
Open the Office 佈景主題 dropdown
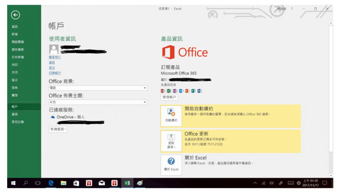98,102
